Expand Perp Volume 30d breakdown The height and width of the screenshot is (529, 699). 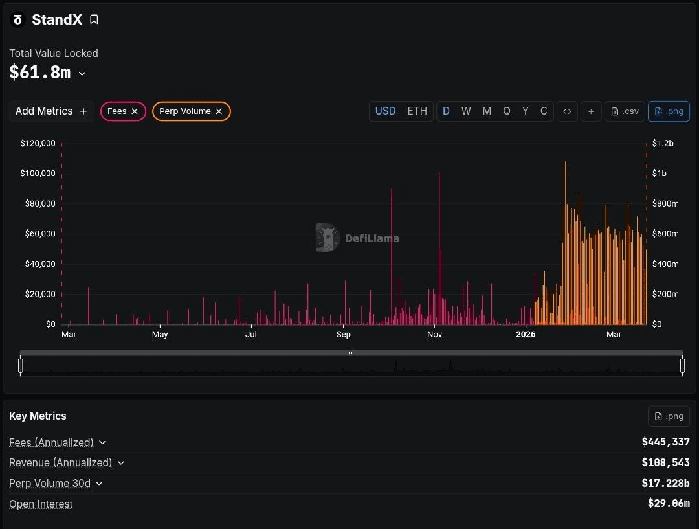tap(99, 483)
